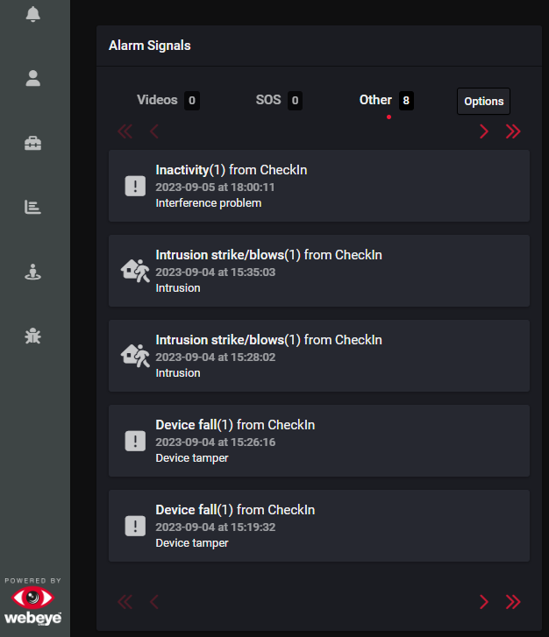The height and width of the screenshot is (637, 549).
Task: Go to next page using top arrow
Action: coord(483,131)
